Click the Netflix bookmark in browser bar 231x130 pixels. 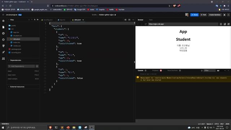click(x=110, y=10)
